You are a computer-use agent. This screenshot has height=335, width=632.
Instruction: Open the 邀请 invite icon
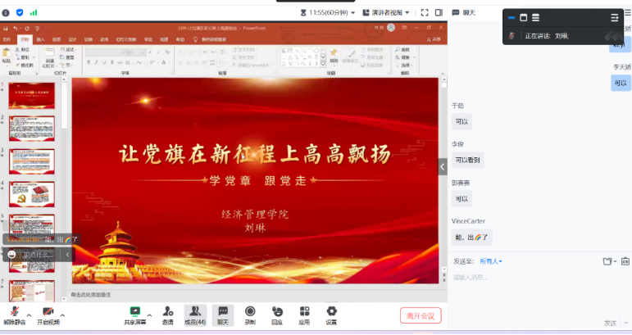click(x=167, y=314)
